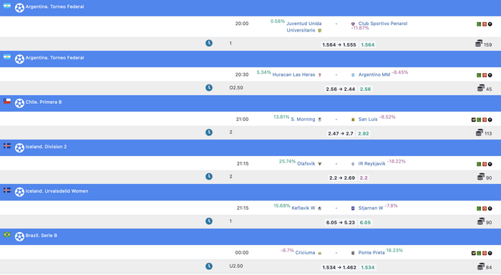The image size is (501, 275).
Task: Click the purple 2.2 odds value
Action: [364, 178]
